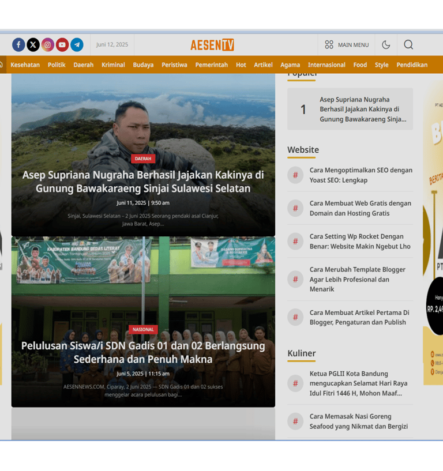Image resolution: width=443 pixels, height=471 pixels.
Task: Click hash icon beside Template Blogger article
Action: click(295, 280)
